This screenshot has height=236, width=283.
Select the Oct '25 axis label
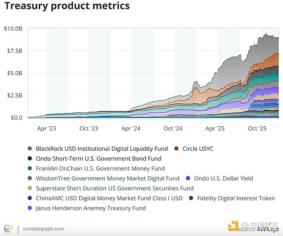tap(258, 128)
